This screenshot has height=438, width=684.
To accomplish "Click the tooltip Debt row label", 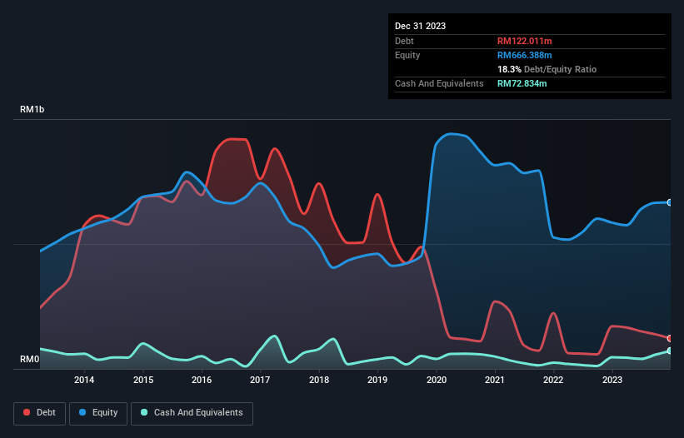I will pyautogui.click(x=404, y=41).
